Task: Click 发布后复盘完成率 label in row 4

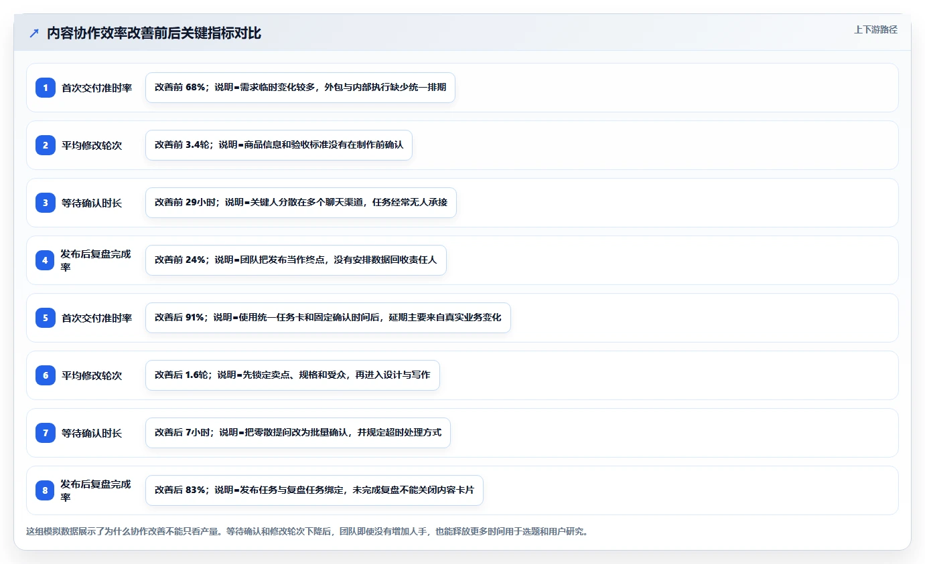Action: coord(96,260)
